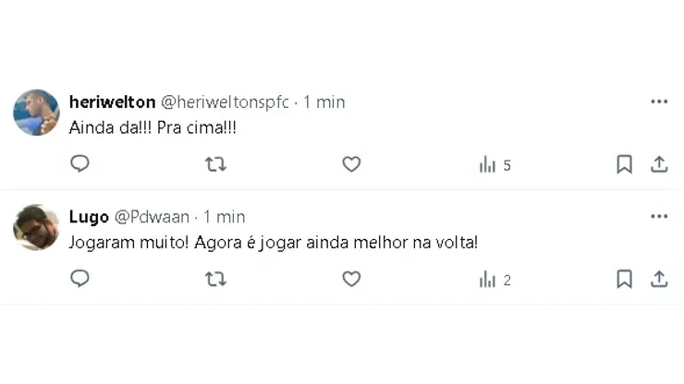
Task: Reply to Lugo's tweet
Action: coord(80,279)
